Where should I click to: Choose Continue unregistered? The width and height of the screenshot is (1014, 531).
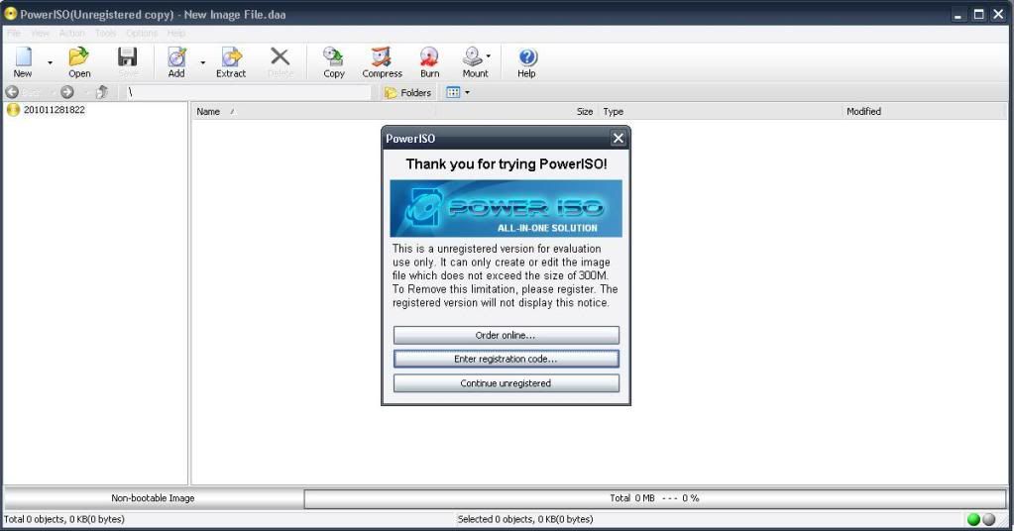[x=506, y=383]
